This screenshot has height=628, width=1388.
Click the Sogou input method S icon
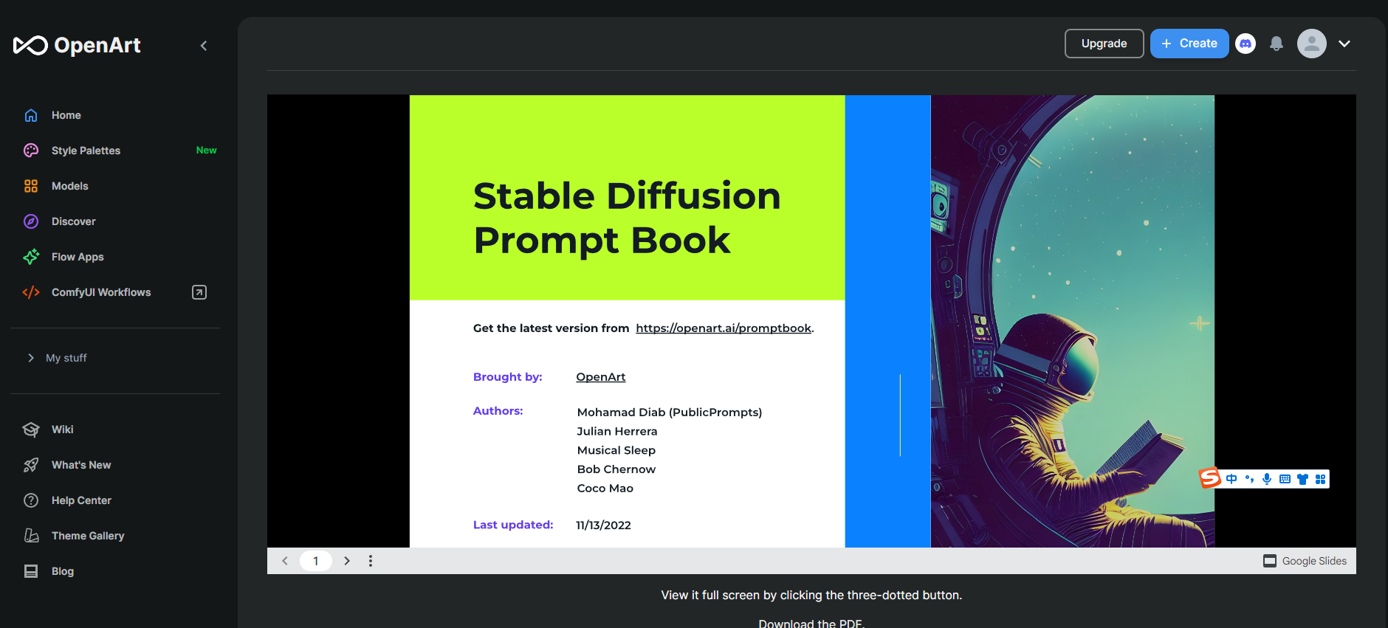(x=1210, y=478)
